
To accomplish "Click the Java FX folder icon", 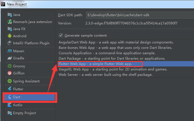I will pos(10,29).
